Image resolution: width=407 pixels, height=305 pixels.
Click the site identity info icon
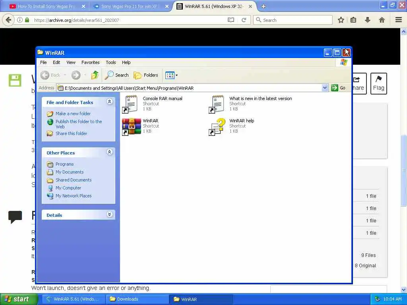pos(20,20)
